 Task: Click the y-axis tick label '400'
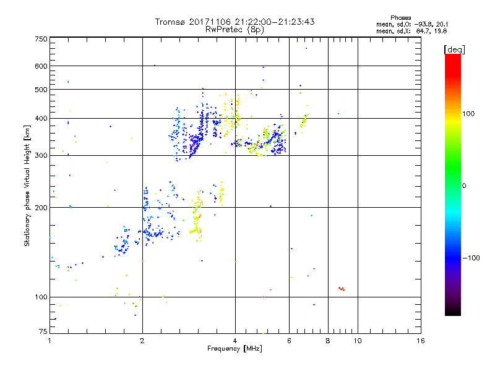(x=41, y=119)
